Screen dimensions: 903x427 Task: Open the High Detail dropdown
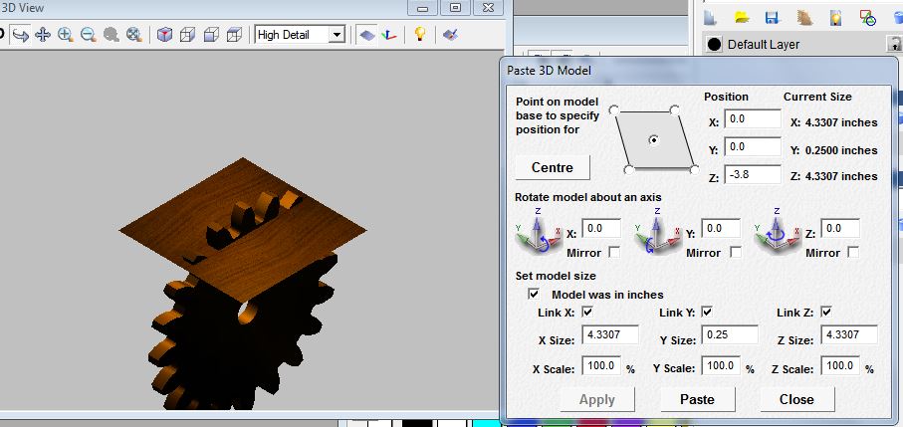click(x=337, y=35)
